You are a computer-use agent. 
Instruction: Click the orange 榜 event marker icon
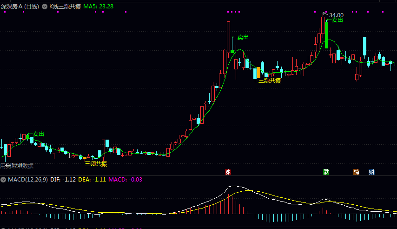tap(356, 172)
